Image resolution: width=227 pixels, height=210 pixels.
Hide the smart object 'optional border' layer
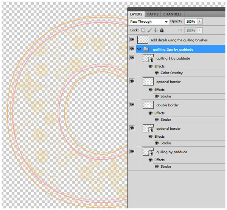[132, 128]
